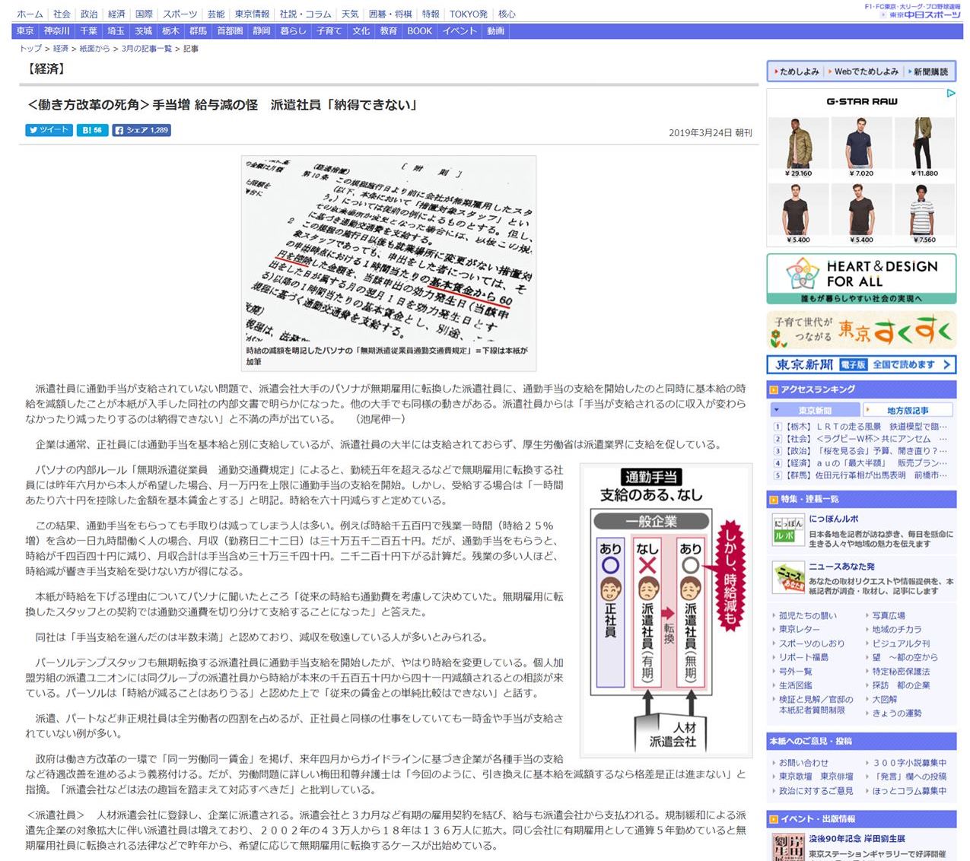Click the AdChoices icon on G-Star ad
970x861 pixels.
[950, 94]
